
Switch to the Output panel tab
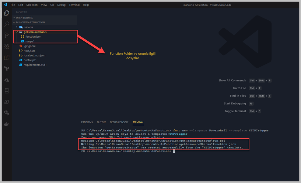tap(101, 122)
